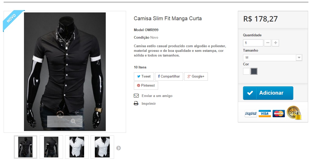317x160 pixels.
Task: Select the third thumbnail with white shirt
Action: click(x=77, y=147)
